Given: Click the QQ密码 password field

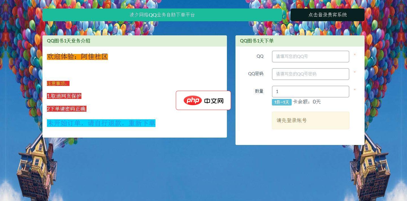Looking at the screenshot, I should click(310, 74).
